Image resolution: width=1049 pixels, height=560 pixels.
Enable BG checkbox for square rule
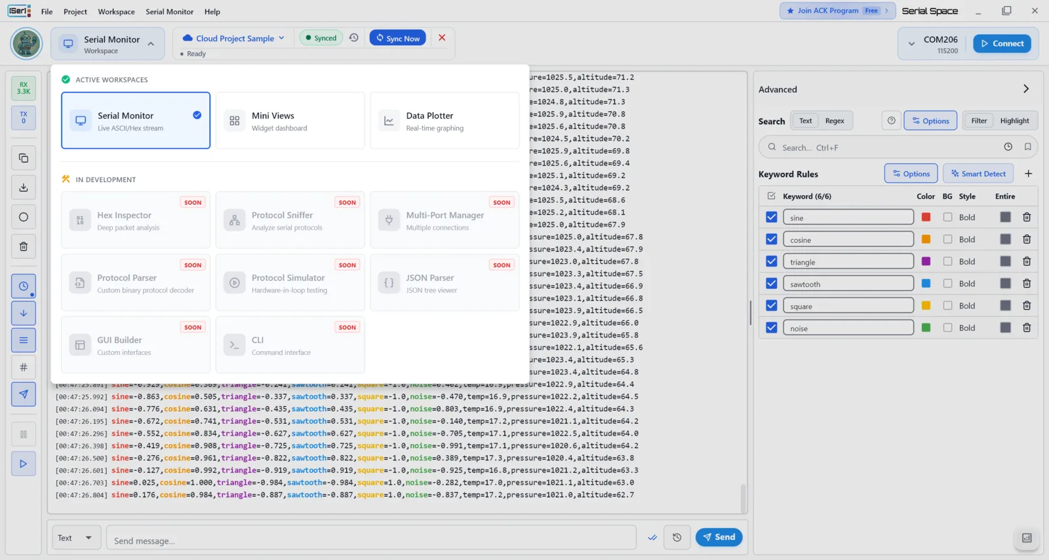947,305
